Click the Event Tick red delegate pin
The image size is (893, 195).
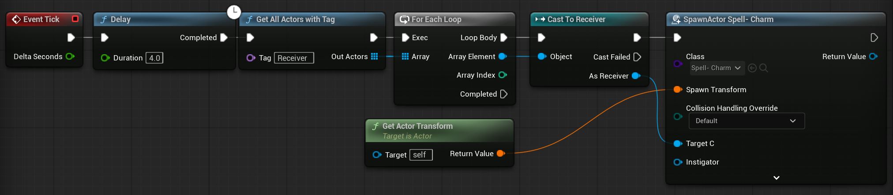[75, 19]
